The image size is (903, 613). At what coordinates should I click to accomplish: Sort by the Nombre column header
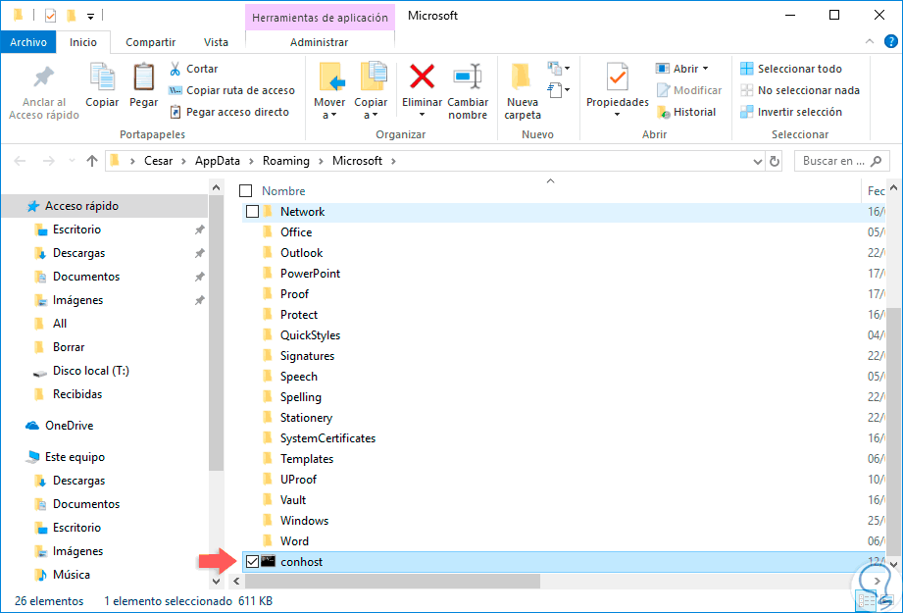click(283, 190)
